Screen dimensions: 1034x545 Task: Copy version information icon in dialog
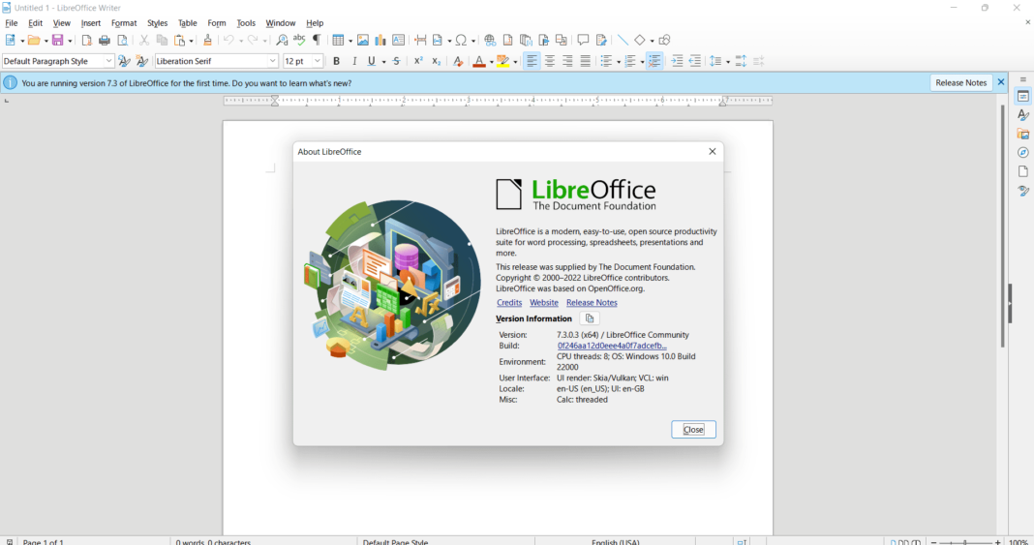590,318
